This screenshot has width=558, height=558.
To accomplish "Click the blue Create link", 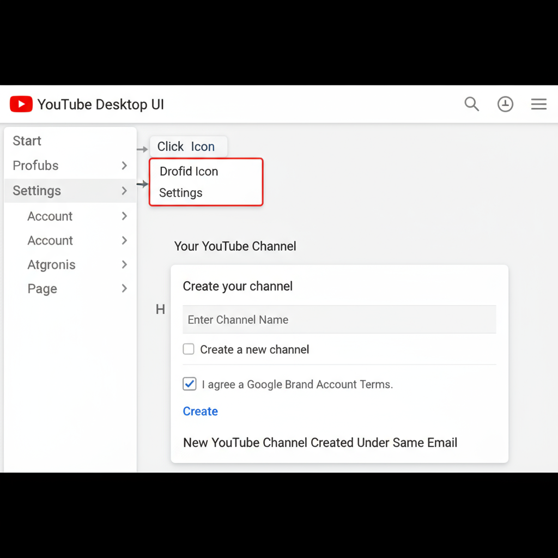I will click(201, 411).
